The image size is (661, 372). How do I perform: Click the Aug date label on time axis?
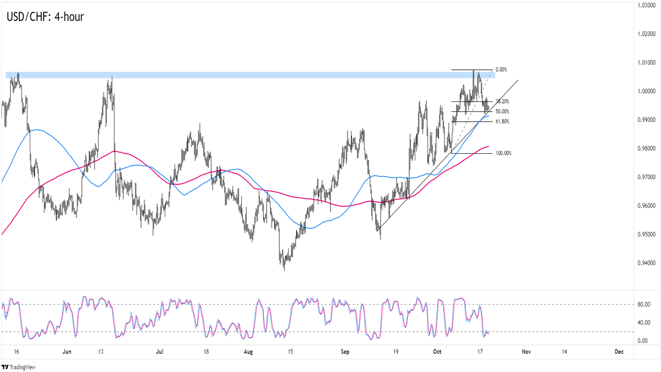(x=248, y=351)
